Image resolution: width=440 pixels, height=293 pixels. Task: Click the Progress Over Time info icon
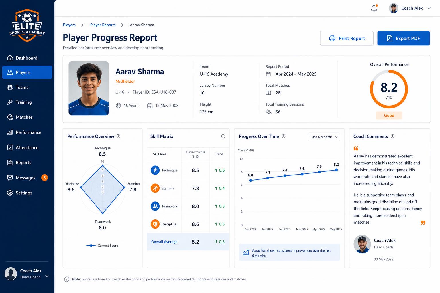point(284,136)
